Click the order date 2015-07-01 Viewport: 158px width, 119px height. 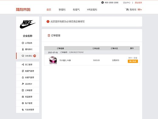pos(53,52)
